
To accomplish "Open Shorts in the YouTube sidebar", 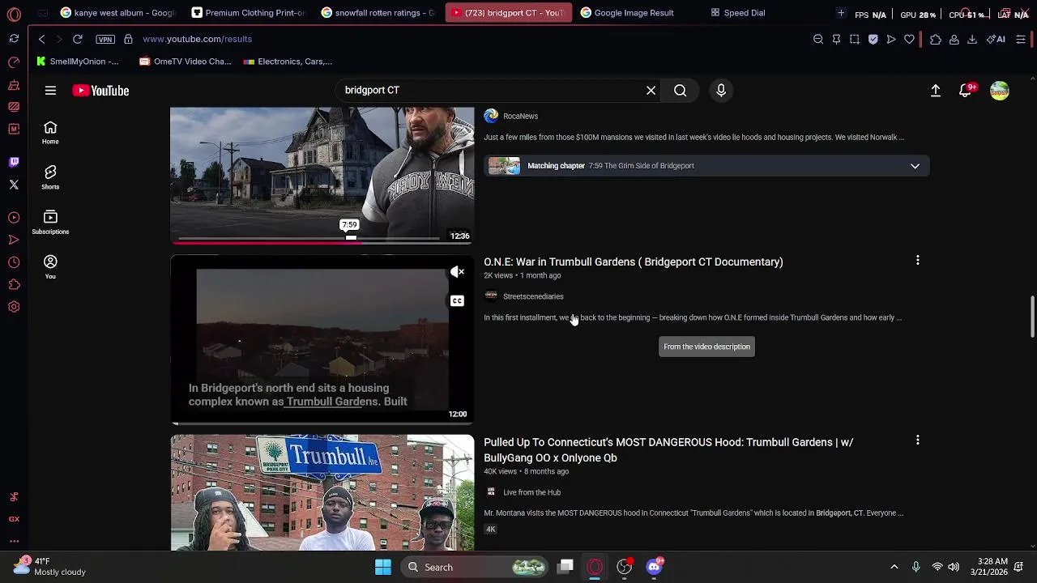I will [x=50, y=177].
